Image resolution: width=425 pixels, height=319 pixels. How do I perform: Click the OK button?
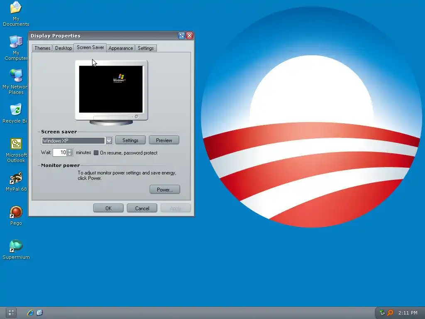(x=108, y=209)
